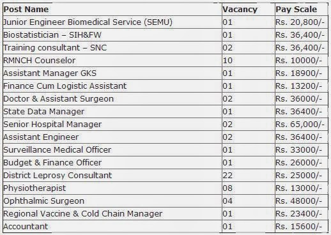
Task: Click Ophthalmic Surgeon pay Rs. 48000/-
Action: tap(298, 201)
